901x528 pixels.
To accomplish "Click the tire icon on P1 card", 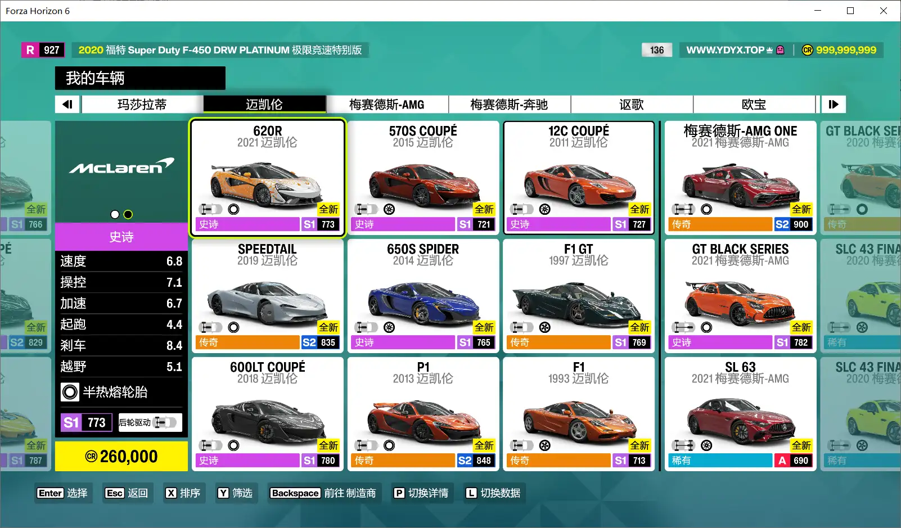I will coord(389,445).
